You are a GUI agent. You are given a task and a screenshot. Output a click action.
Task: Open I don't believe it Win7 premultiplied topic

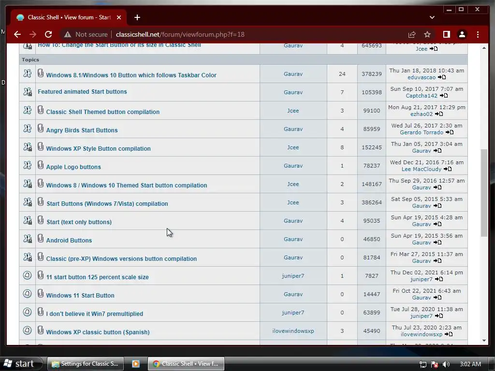point(94,314)
